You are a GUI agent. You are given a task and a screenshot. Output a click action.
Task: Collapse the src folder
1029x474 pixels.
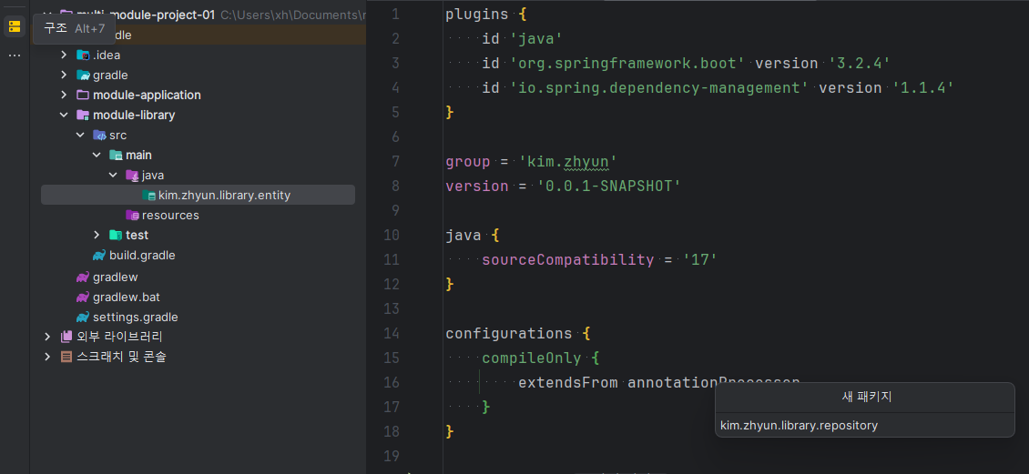[x=80, y=135]
